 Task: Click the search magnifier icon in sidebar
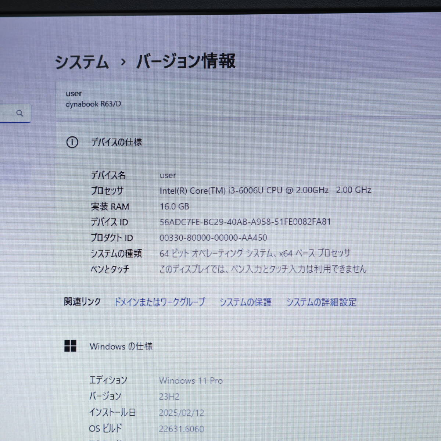20,113
